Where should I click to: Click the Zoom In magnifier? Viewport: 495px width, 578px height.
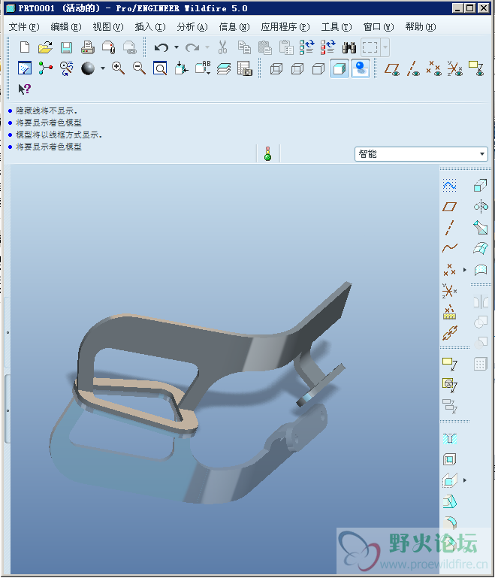point(118,68)
